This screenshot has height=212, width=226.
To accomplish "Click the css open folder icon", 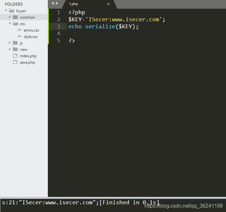I will (15, 23).
